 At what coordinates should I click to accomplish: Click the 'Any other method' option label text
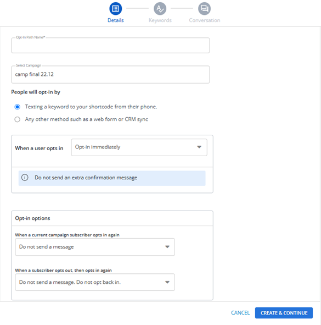click(87, 119)
